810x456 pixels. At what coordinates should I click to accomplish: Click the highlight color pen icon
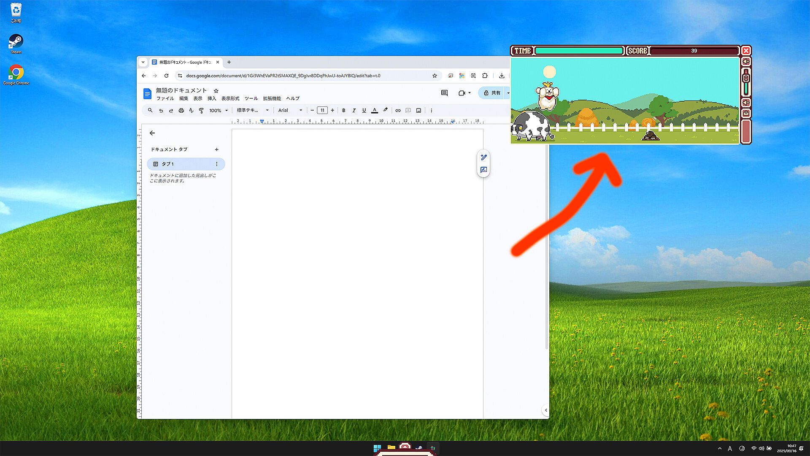pos(385,110)
